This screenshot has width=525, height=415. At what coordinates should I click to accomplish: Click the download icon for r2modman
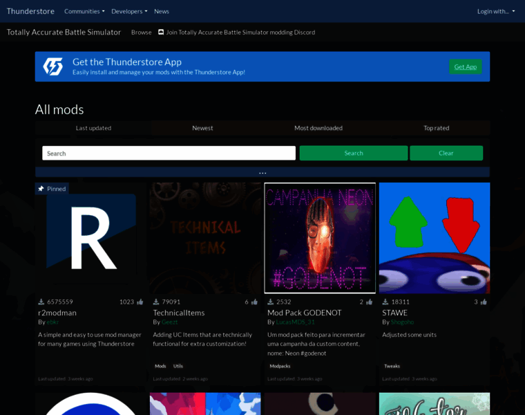[41, 302]
